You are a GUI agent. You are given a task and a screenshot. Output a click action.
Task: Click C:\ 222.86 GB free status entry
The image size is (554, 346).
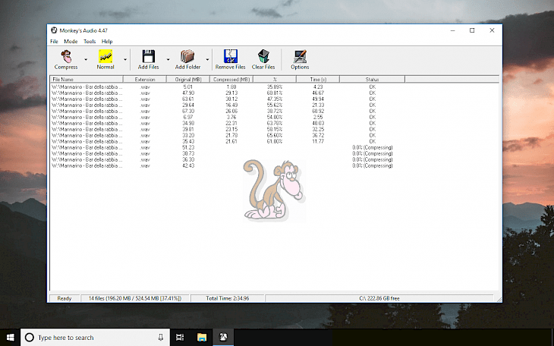pos(379,298)
